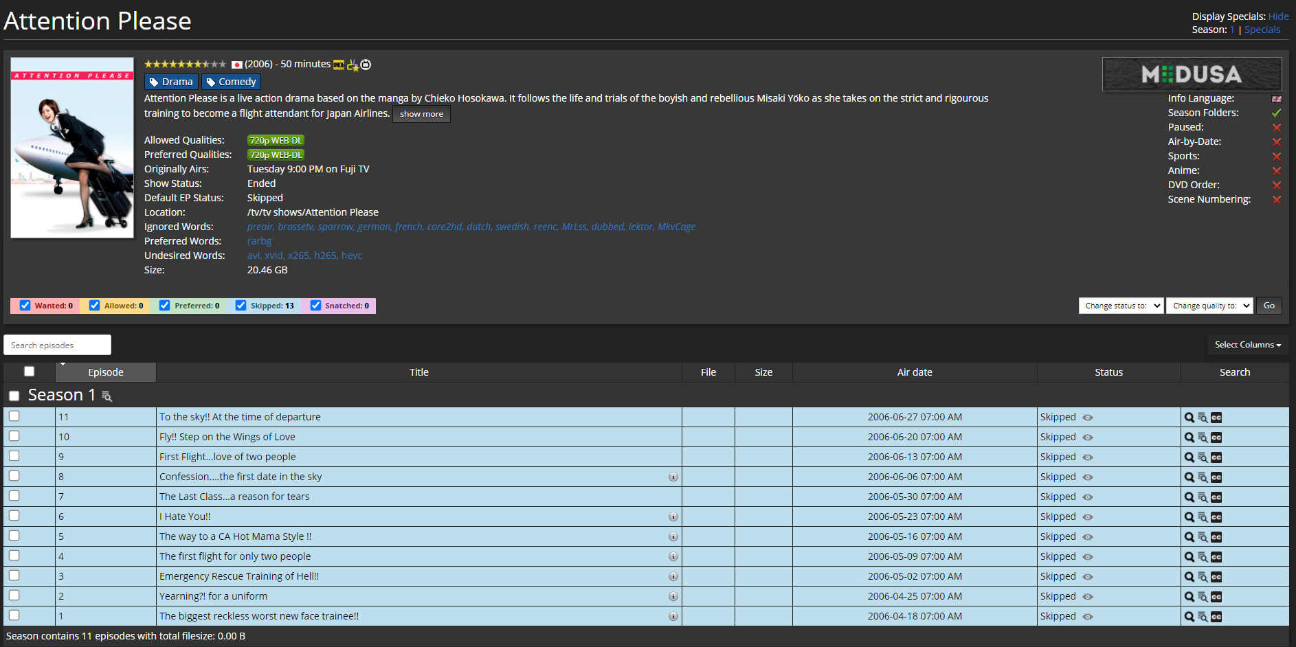Image resolution: width=1296 pixels, height=647 pixels.
Task: Open the Change quality to dropdown
Action: tap(1209, 305)
